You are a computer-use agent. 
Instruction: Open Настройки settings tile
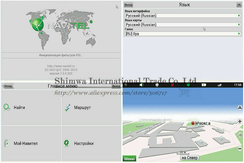91,143
